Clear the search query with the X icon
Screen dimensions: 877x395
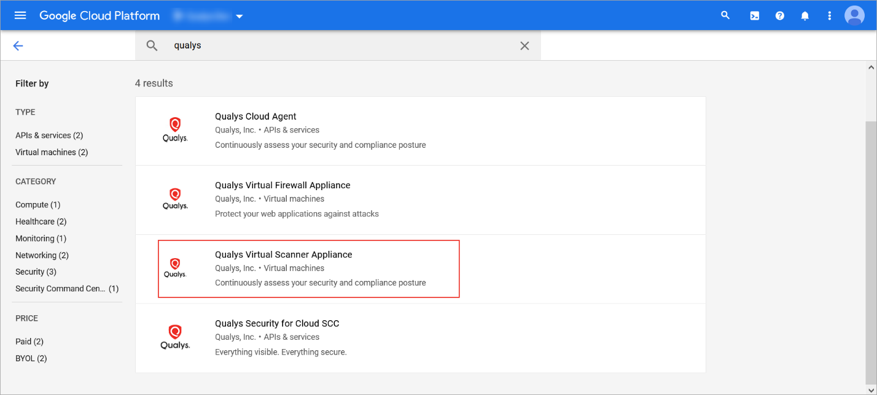[524, 45]
